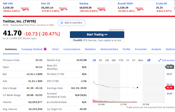The height and width of the screenshot is (112, 175).
Task: Click the volume bars under the chart
Action: [115, 101]
